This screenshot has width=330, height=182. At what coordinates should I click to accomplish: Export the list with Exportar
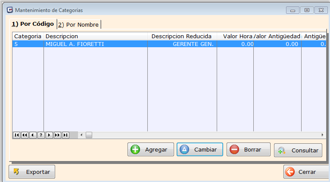click(x=32, y=172)
